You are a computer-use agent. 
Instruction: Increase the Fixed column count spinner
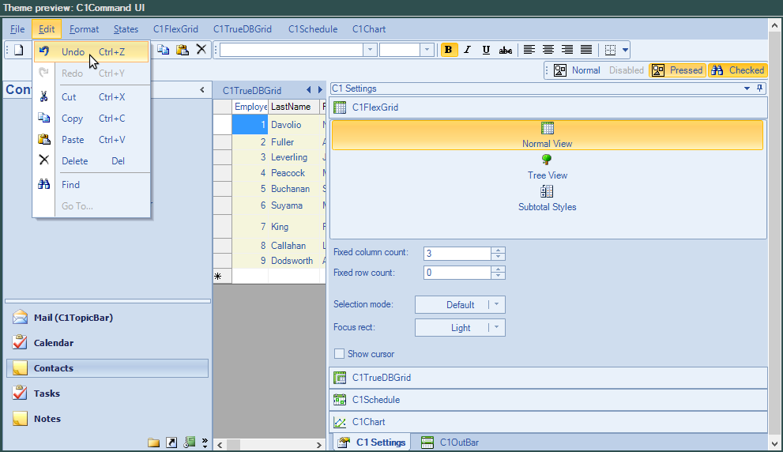498,250
